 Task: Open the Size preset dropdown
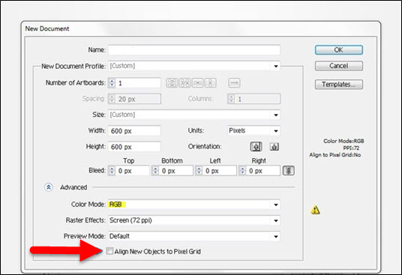194,115
